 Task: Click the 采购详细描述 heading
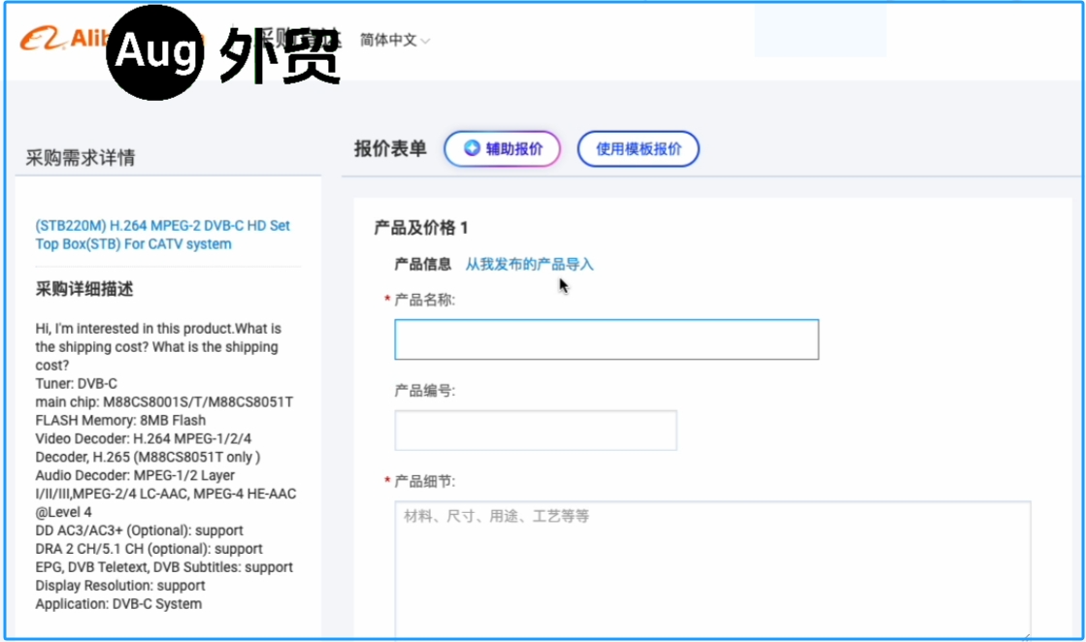coord(83,289)
